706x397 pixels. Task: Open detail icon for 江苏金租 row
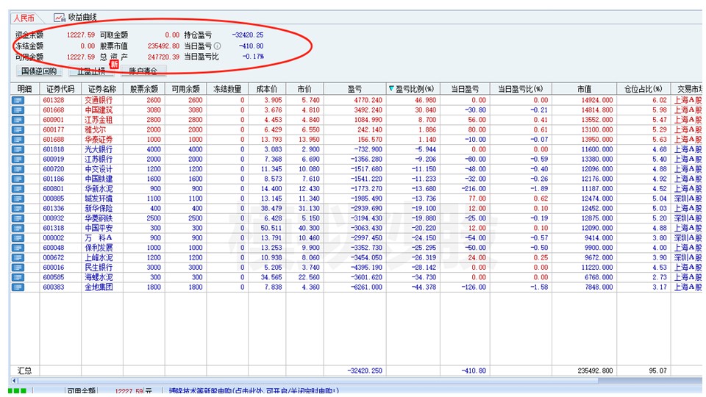(x=18, y=120)
